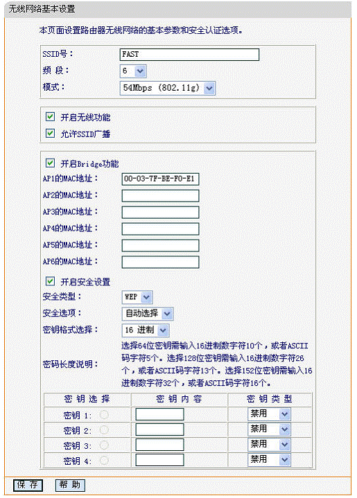Toggle the 开启Bridge功能 checkbox
The width and height of the screenshot is (357, 498).
pyautogui.click(x=50, y=163)
